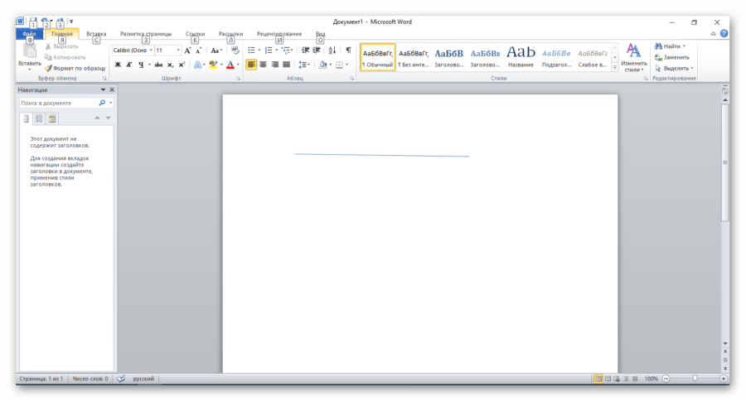Center-align the paragraph text

point(263,65)
